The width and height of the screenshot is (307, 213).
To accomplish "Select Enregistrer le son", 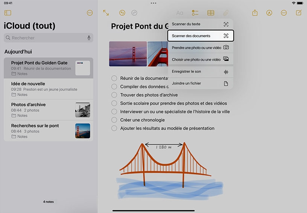I will click(201, 72).
